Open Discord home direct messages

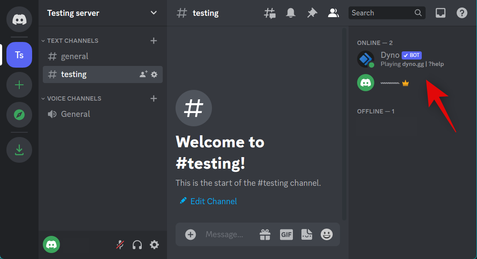[19, 19]
